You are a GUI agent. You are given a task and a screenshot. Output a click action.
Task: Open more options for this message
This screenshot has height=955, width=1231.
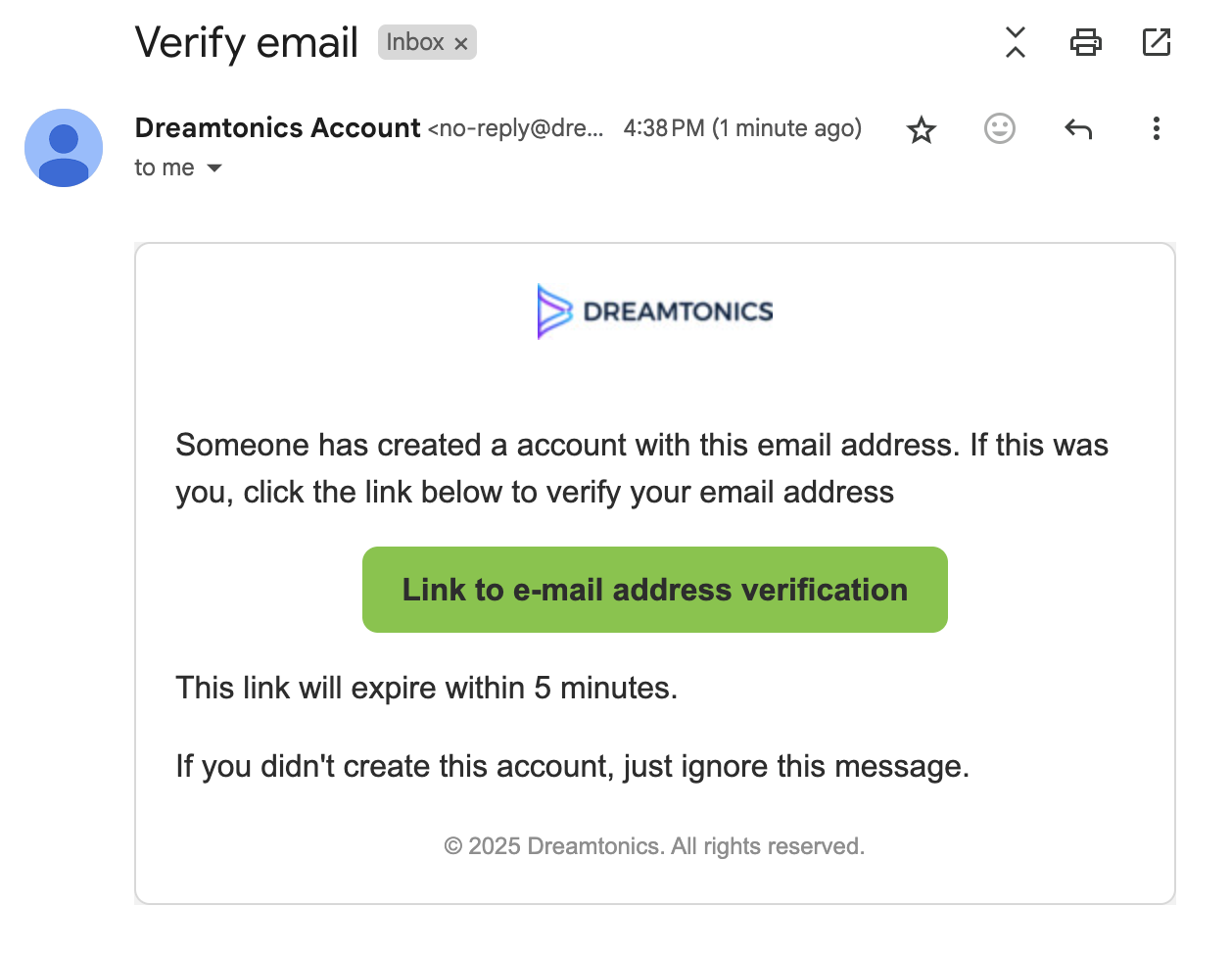coord(1157,128)
